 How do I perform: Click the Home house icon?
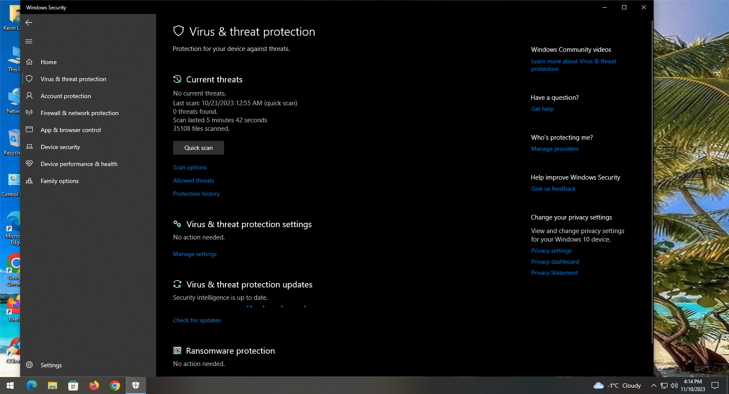(29, 62)
